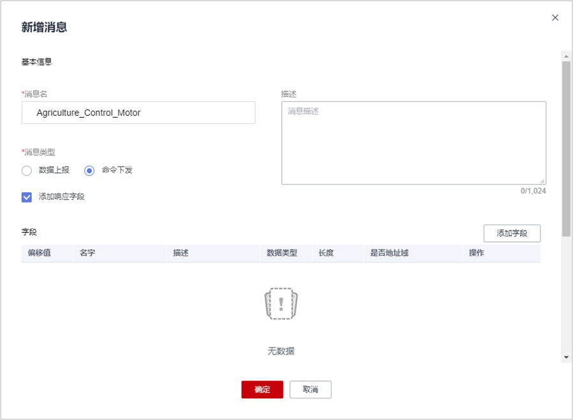The height and width of the screenshot is (420, 573).
Task: Select the 数据上报 radio option
Action: [x=26, y=171]
